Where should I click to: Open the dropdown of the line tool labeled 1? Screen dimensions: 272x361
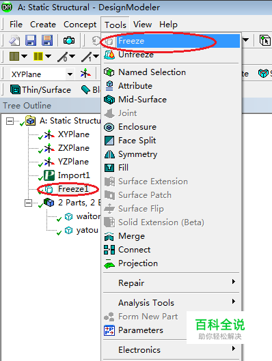coord(96,56)
